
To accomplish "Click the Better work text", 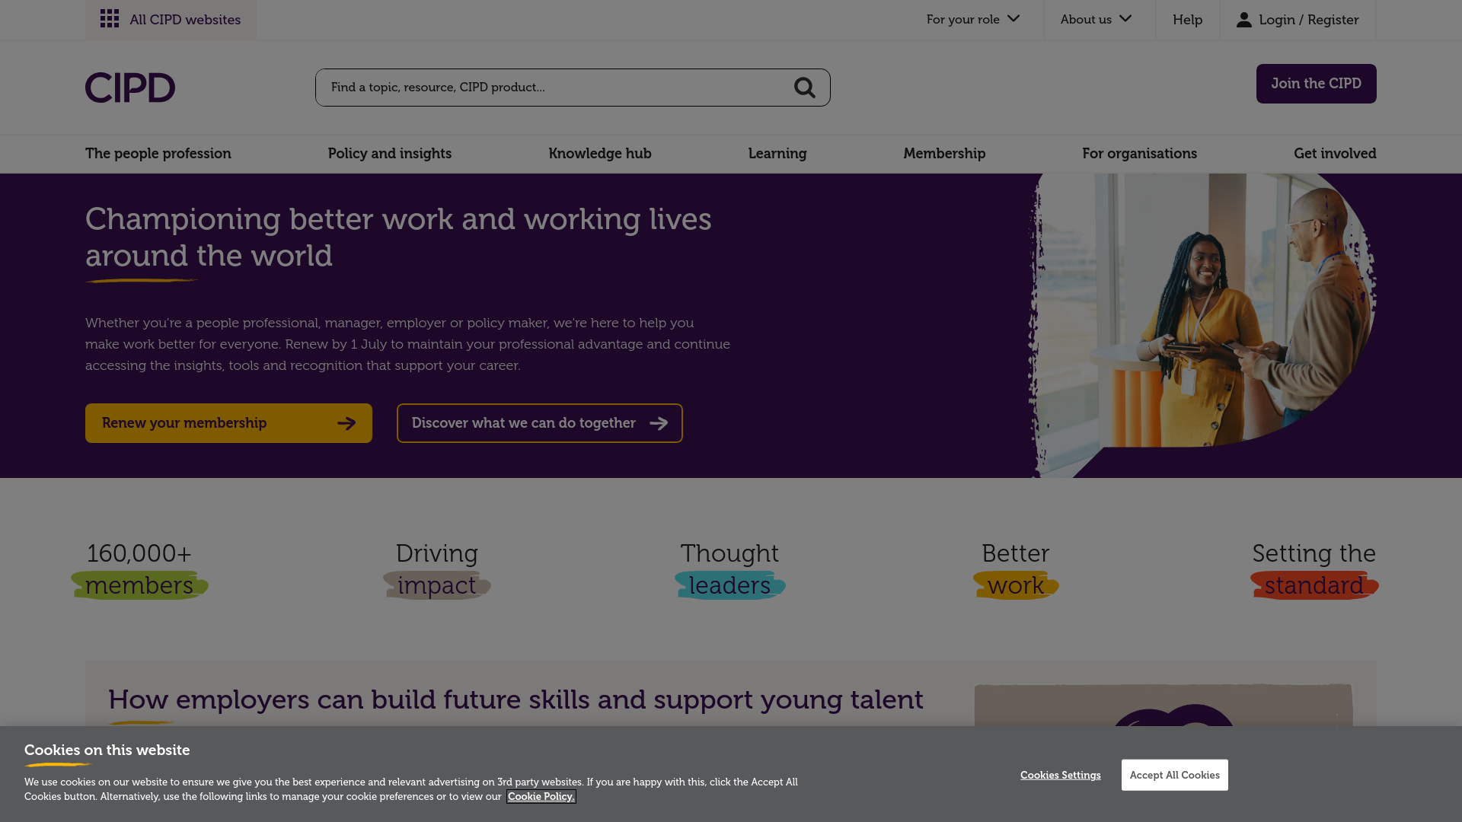I will click(x=1016, y=569).
